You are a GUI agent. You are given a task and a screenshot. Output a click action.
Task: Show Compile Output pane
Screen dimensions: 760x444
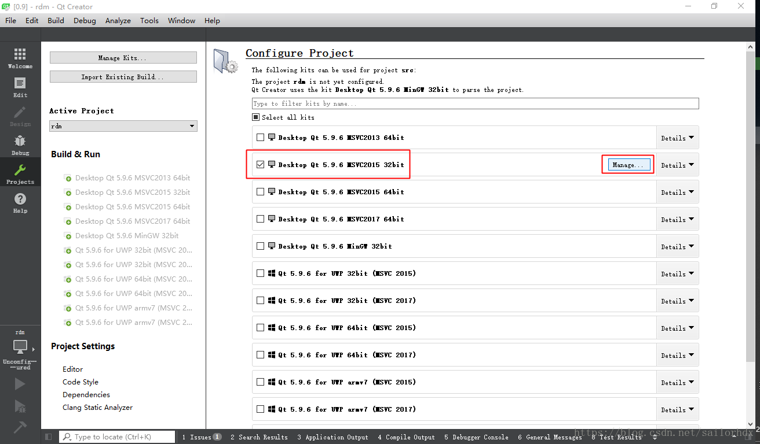[x=406, y=437]
